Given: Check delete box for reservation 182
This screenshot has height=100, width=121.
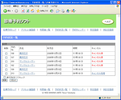Looking at the screenshot, I should 6,66.
